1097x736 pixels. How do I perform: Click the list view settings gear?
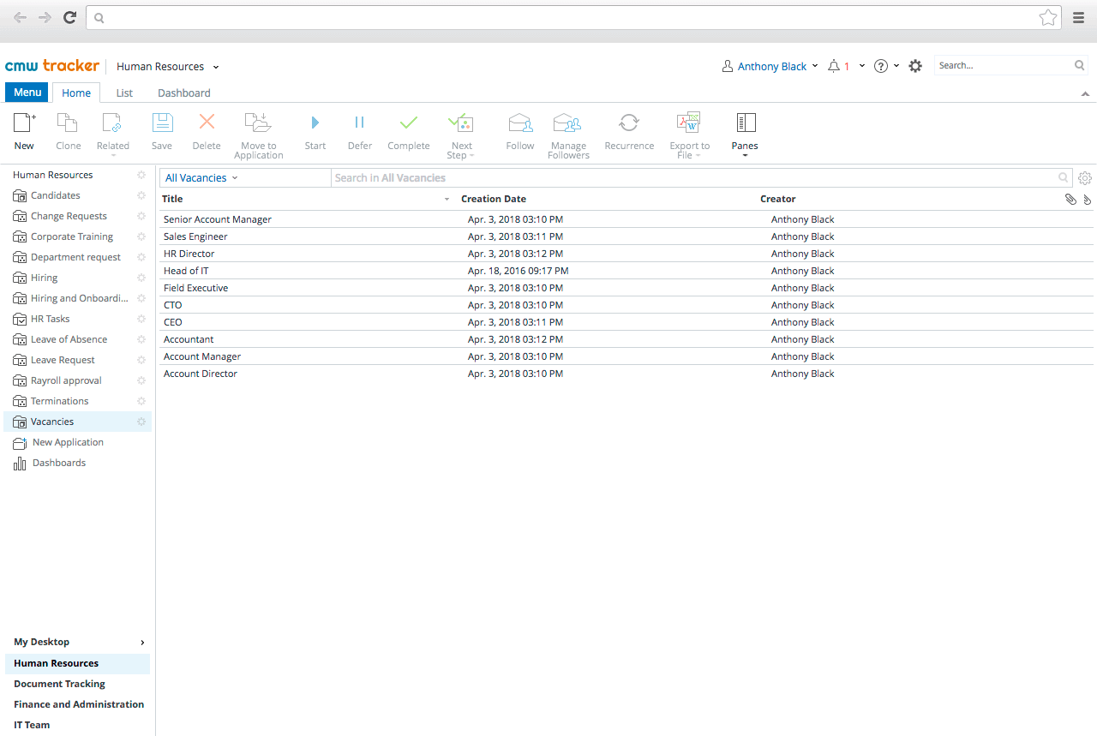(x=1085, y=178)
